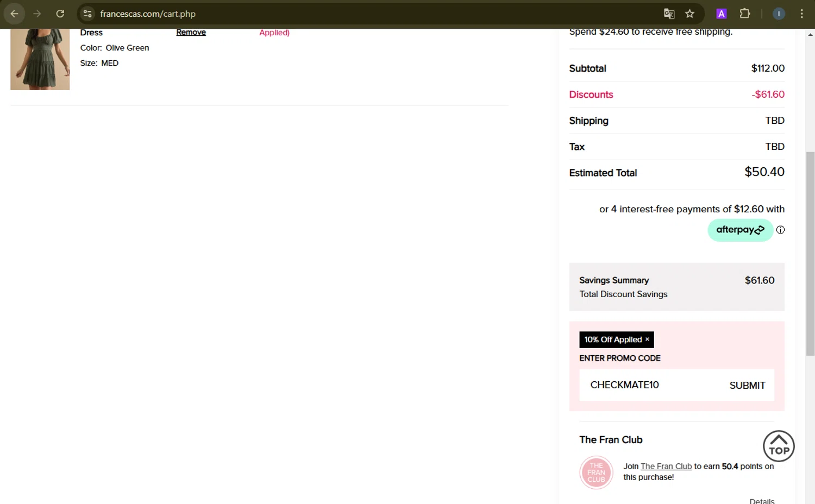Click the ENTER PROMO CODE label

coord(620,358)
